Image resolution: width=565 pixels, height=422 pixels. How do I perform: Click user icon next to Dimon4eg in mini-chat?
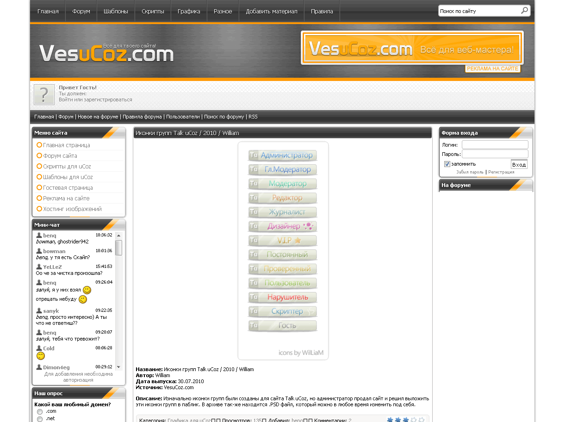click(39, 367)
